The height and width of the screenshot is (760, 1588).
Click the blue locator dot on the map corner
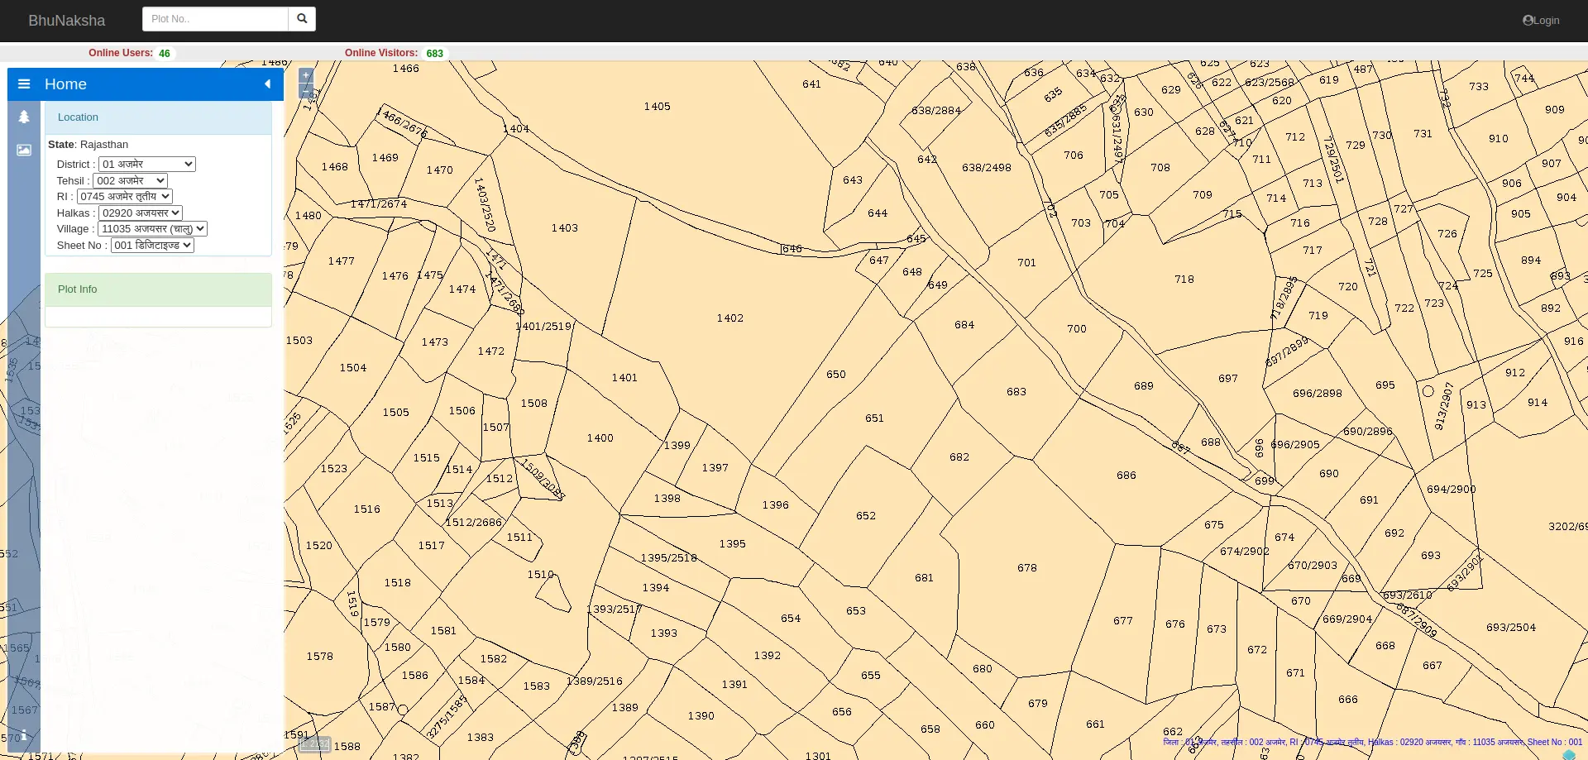coord(1569,753)
